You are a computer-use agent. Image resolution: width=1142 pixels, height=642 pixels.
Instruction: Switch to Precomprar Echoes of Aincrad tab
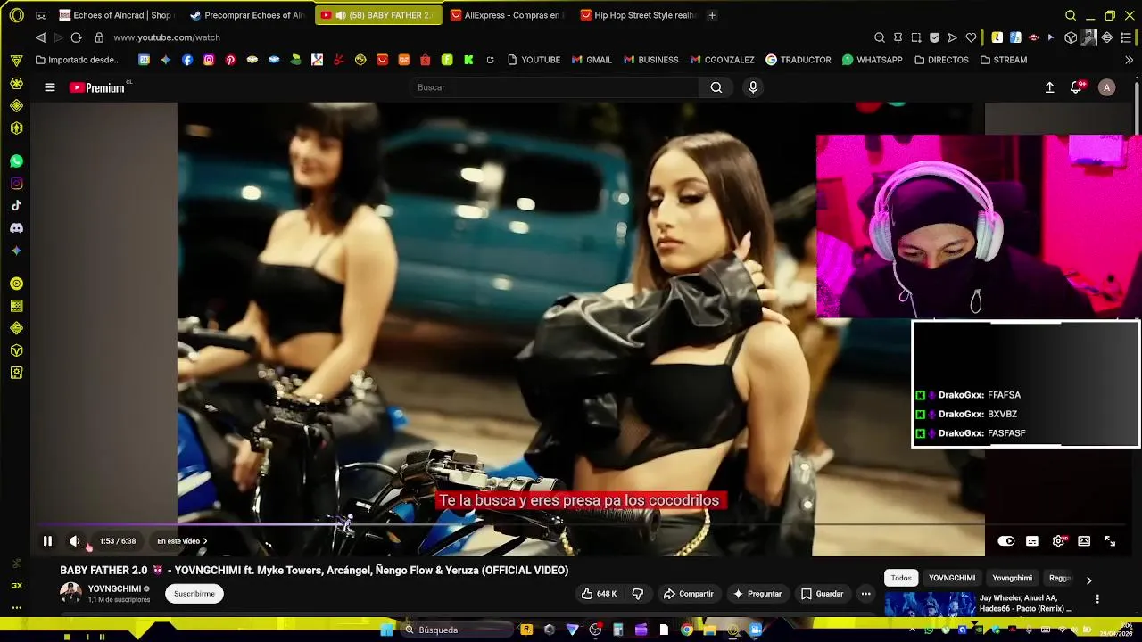(247, 15)
